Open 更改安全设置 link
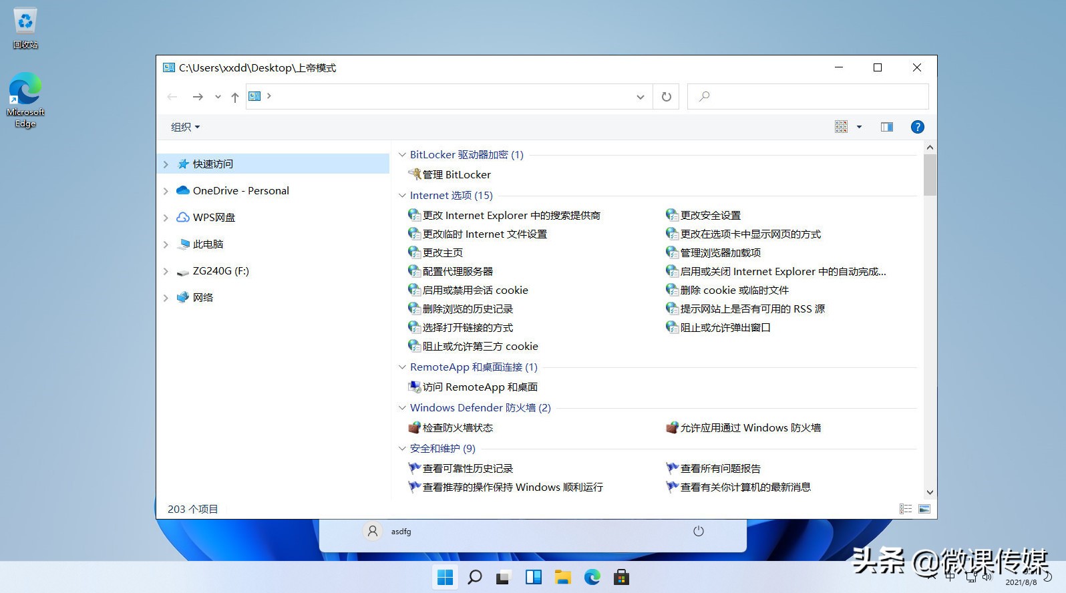1066x593 pixels. click(x=703, y=215)
